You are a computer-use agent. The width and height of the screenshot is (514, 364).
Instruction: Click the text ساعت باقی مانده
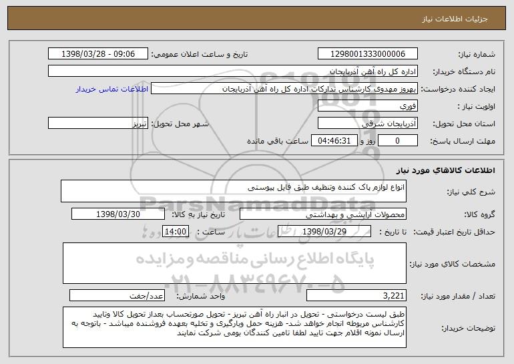point(278,141)
